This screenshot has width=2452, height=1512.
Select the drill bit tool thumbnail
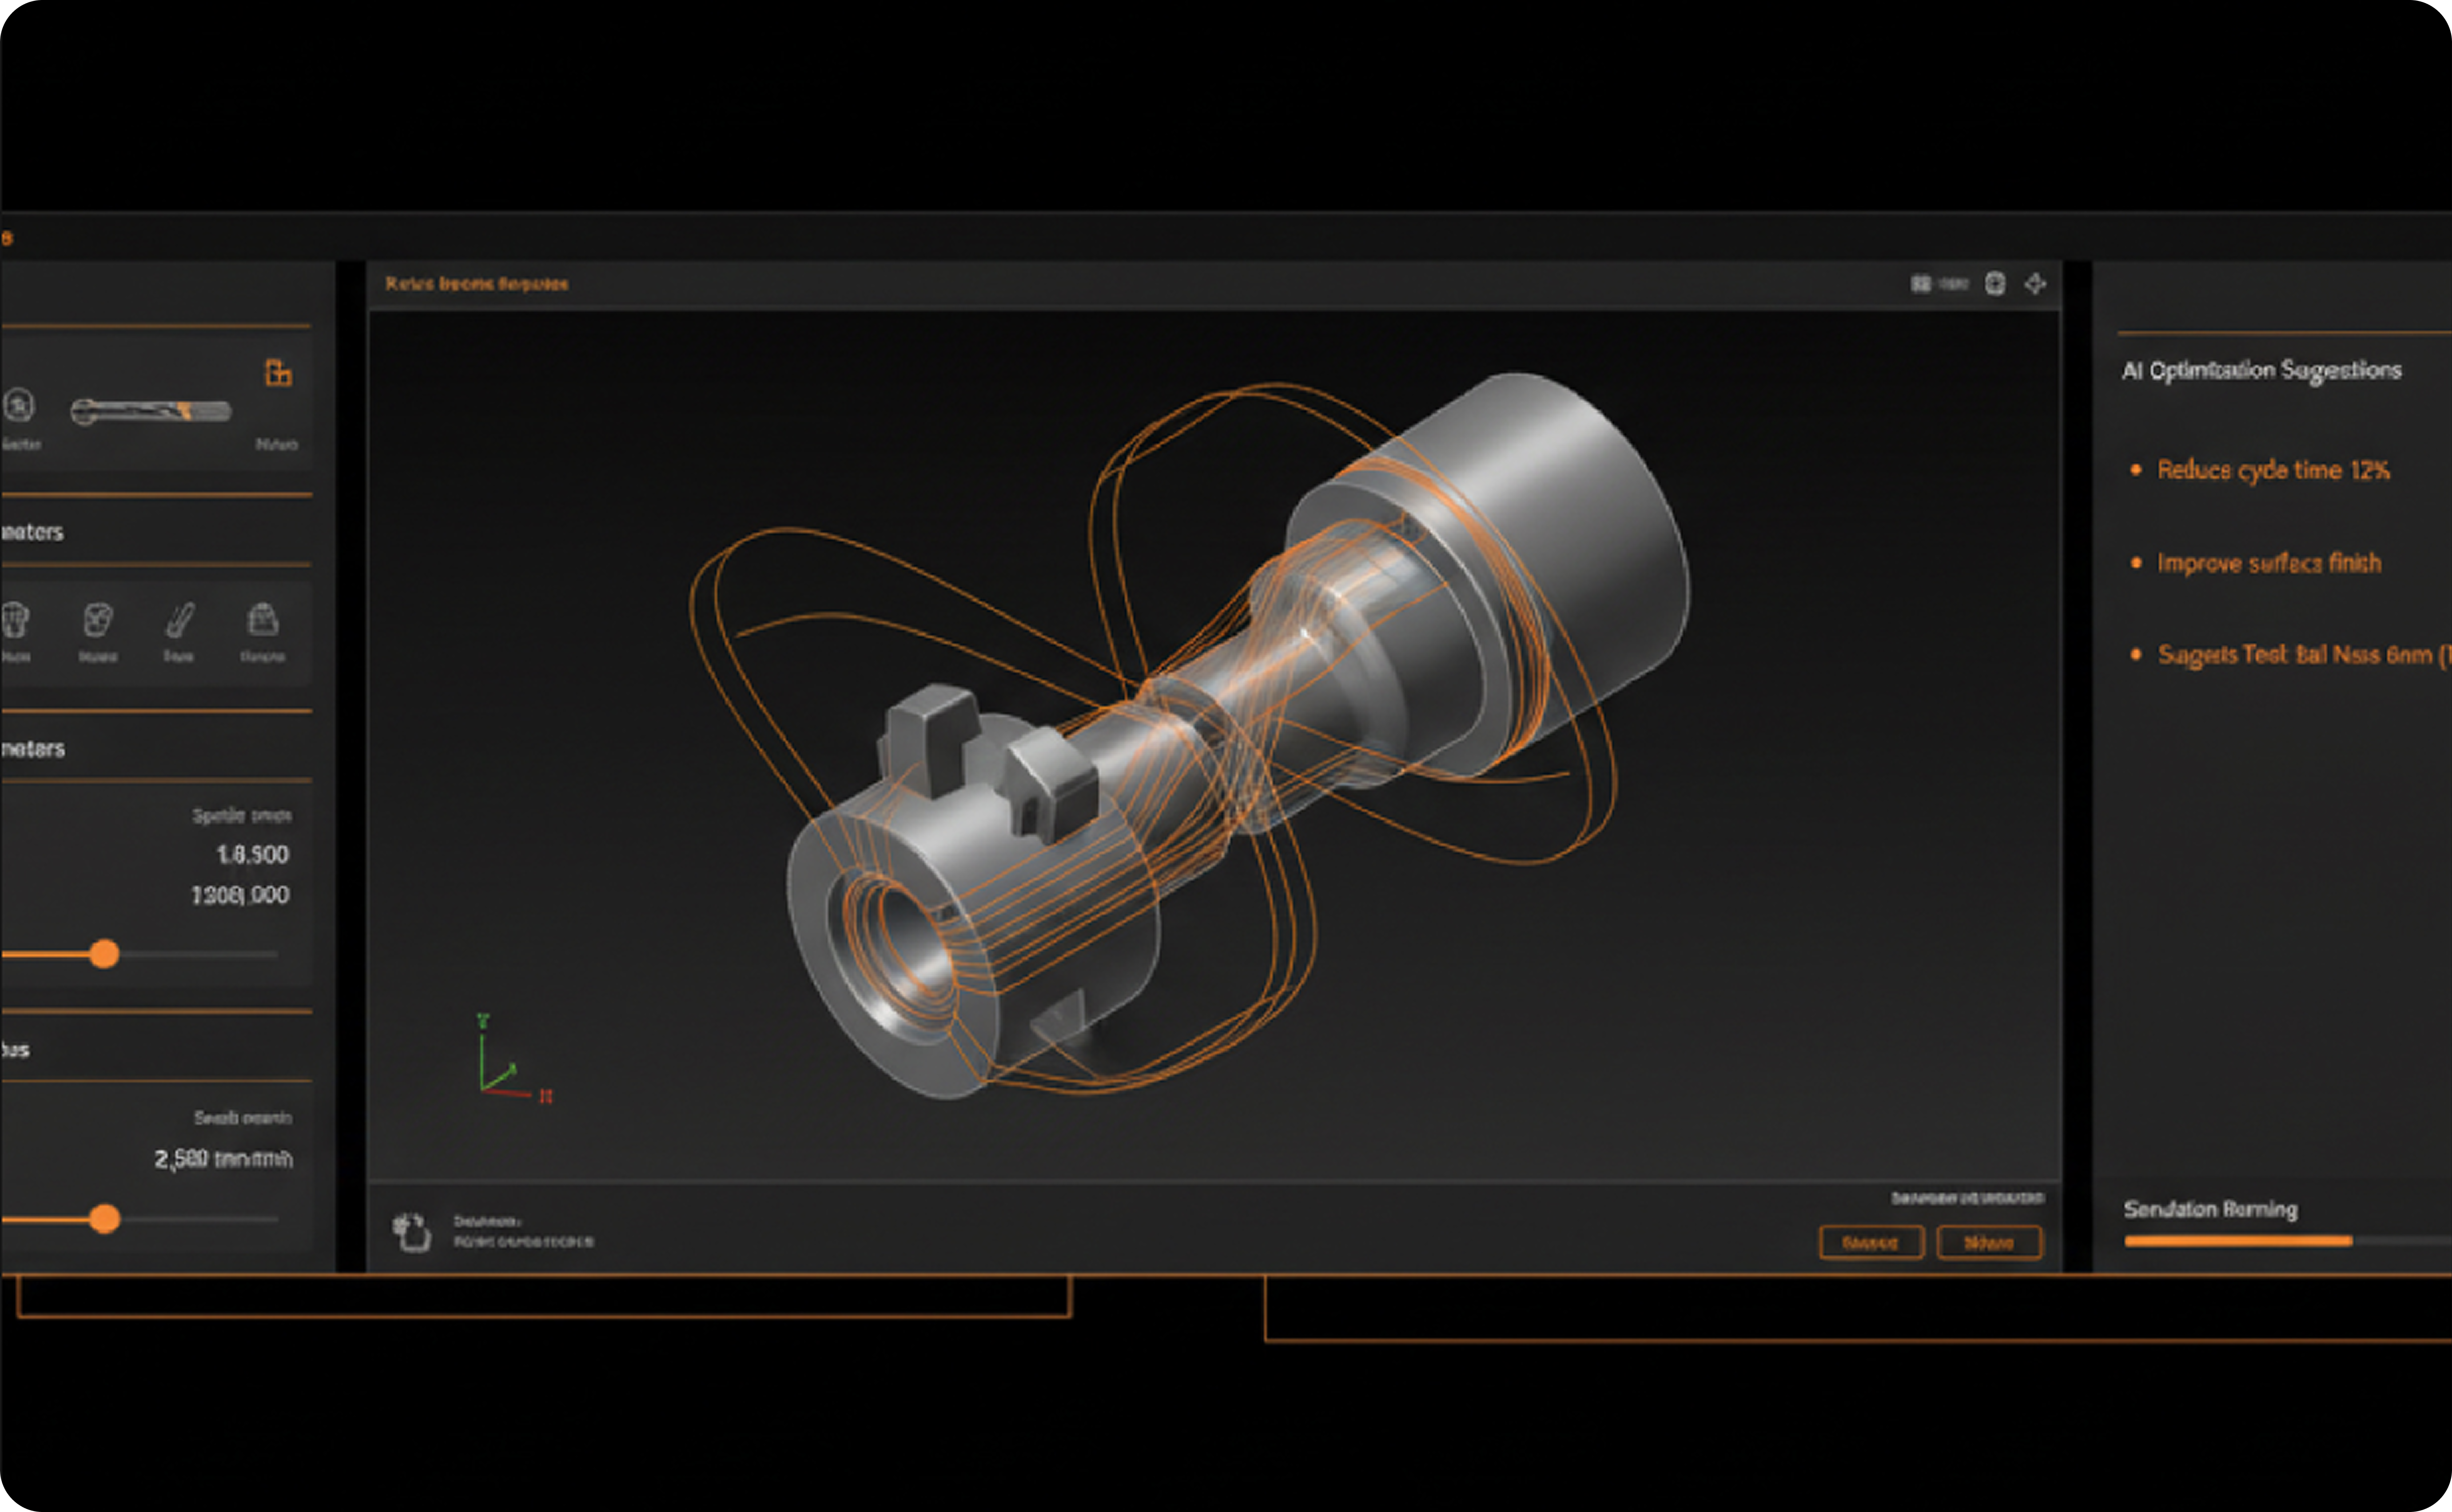[x=151, y=411]
